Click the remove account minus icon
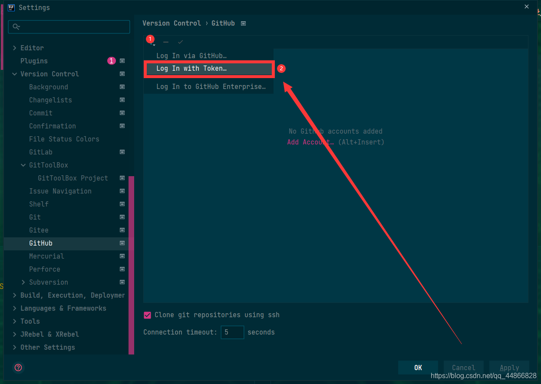 pos(166,42)
